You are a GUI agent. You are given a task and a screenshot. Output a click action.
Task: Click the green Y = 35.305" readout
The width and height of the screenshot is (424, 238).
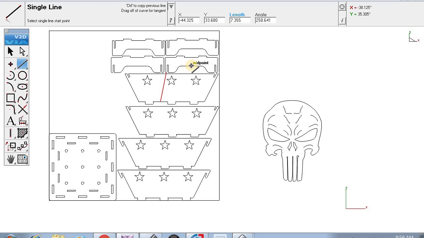coord(360,14)
